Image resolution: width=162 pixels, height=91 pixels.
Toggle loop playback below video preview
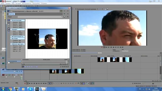[x=104, y=47]
